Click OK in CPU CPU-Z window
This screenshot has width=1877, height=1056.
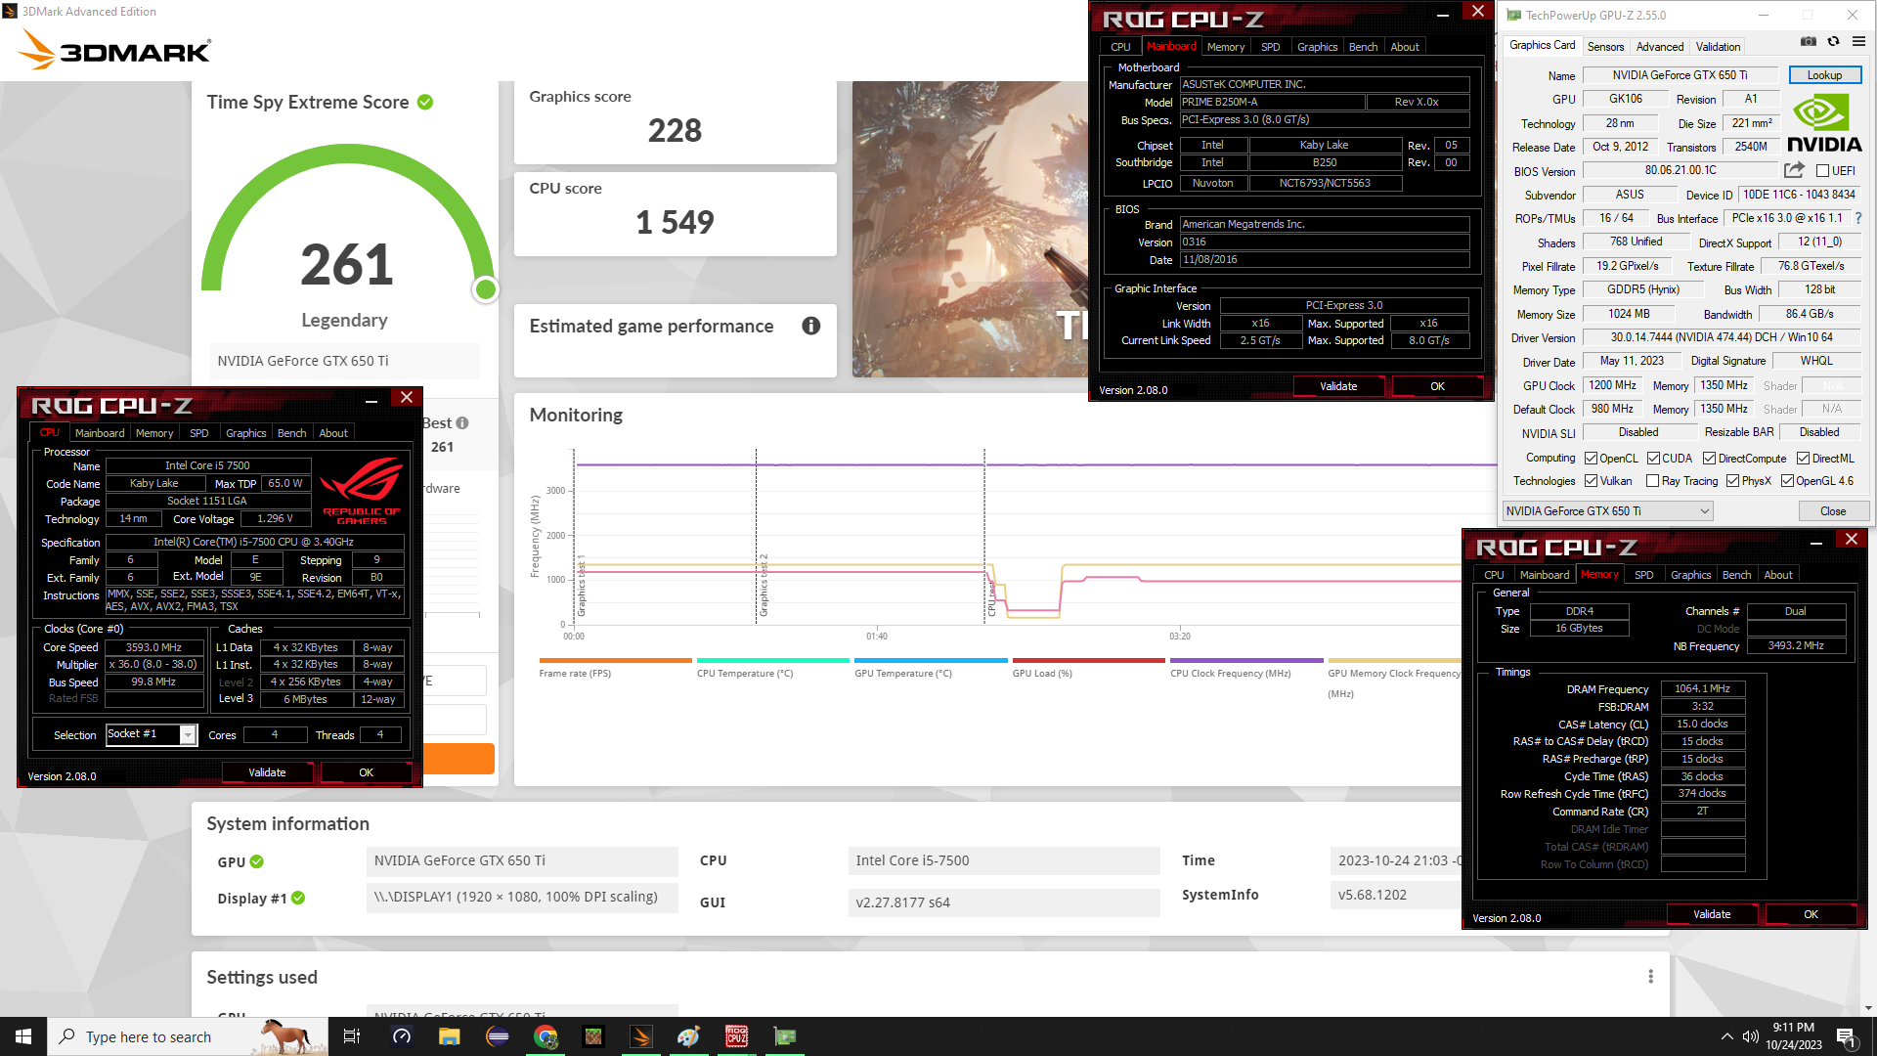click(x=366, y=772)
